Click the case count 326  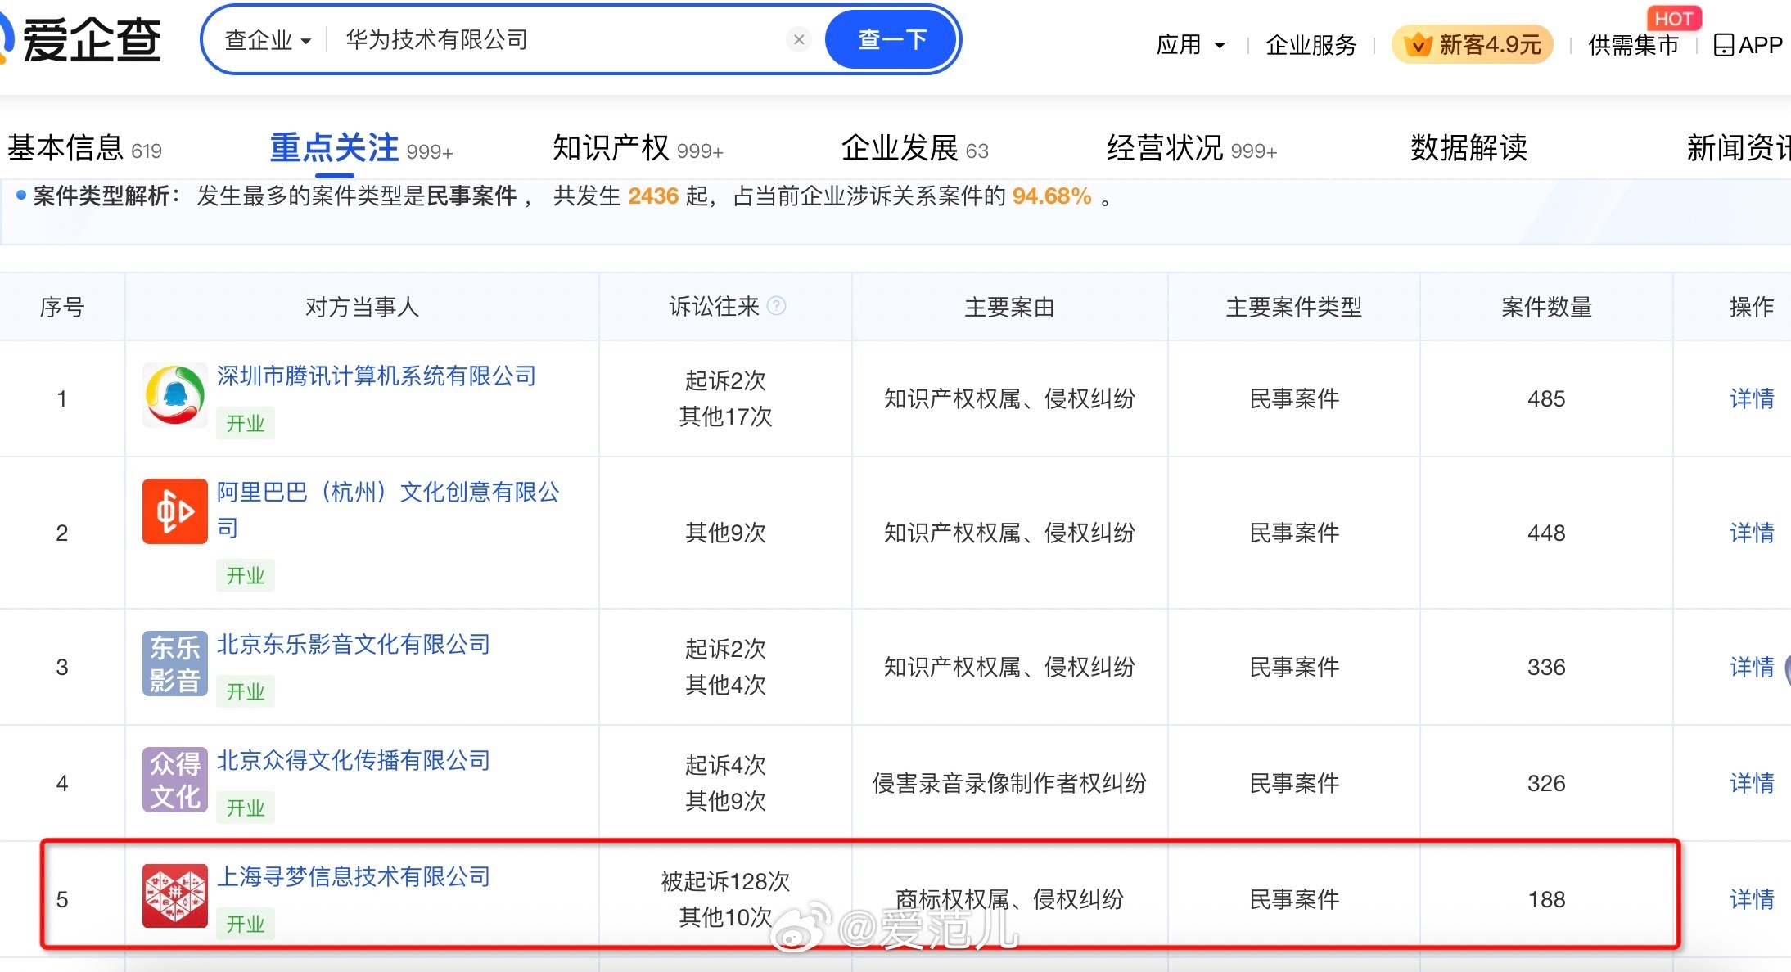pos(1546,783)
